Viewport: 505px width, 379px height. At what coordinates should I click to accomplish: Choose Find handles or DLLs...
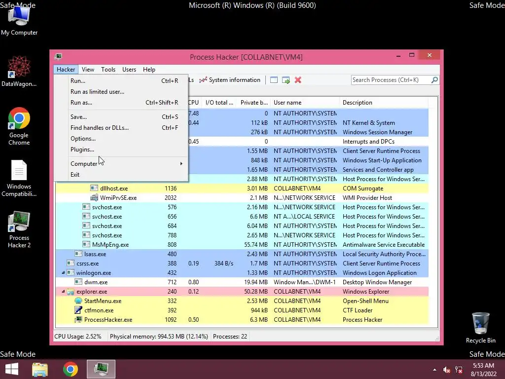[x=121, y=128]
